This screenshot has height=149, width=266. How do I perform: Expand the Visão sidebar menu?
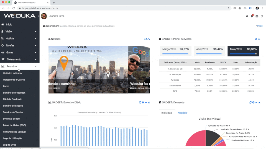(20, 31)
